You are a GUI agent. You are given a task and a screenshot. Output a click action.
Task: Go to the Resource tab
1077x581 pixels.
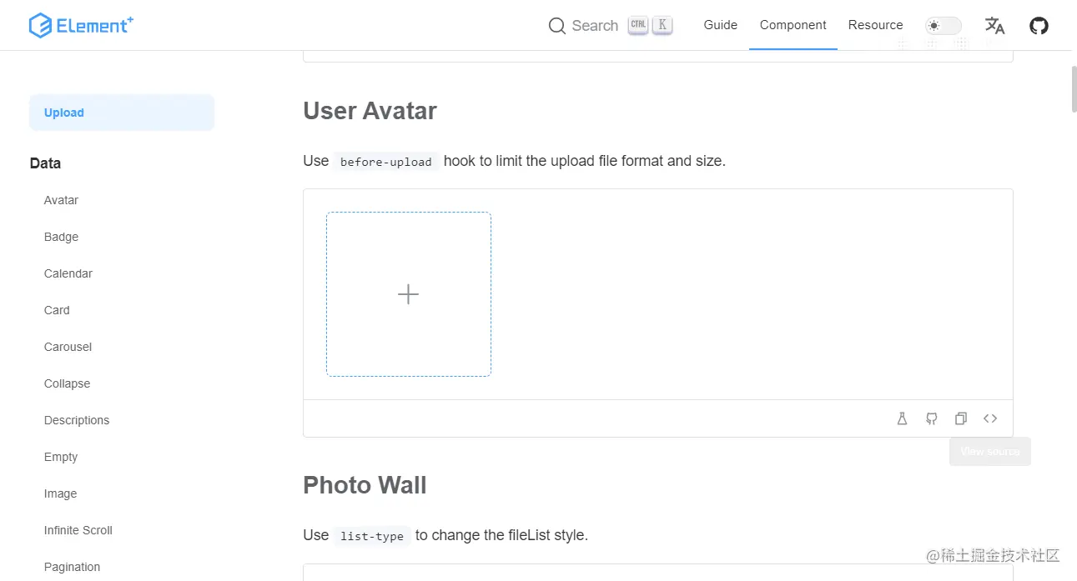tap(875, 25)
